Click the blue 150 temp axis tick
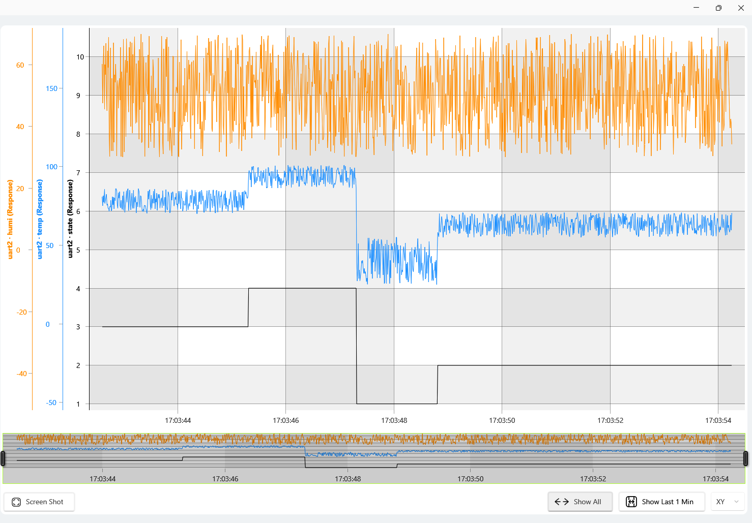Image resolution: width=752 pixels, height=523 pixels. point(51,88)
